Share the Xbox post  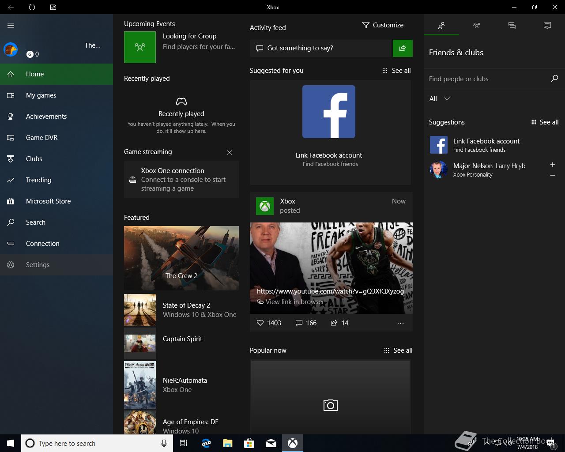pos(339,323)
